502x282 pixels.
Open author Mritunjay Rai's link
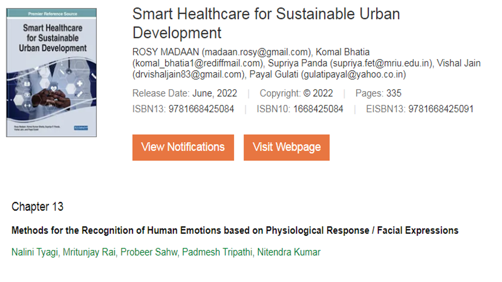(x=89, y=252)
